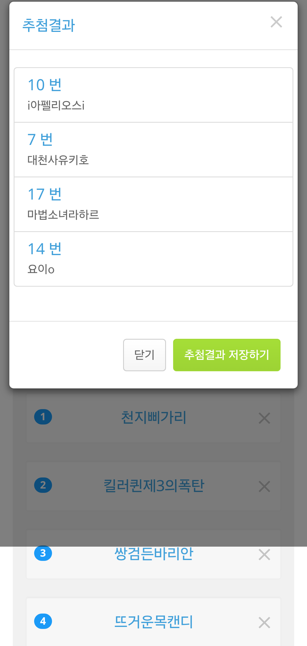
Task: Remove entry 뜨거운목캔디 with its X icon
Action: coord(264,622)
